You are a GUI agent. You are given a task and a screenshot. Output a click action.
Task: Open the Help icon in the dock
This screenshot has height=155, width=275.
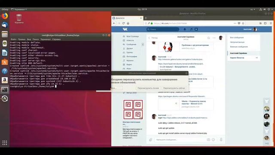pos(5,71)
